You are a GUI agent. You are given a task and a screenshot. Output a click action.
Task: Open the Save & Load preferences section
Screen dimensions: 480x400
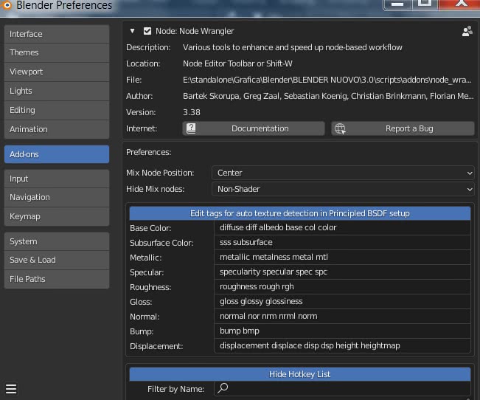click(x=57, y=260)
